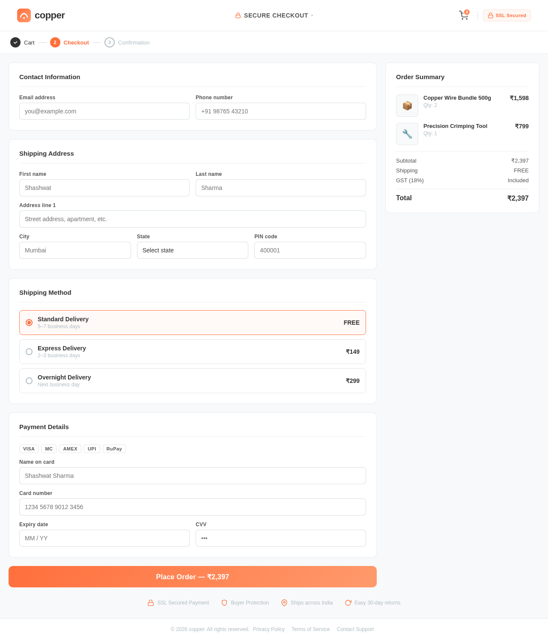Click the Subtotal ₹2,397 value
Image resolution: width=548 pixels, height=640 pixels.
tap(520, 161)
